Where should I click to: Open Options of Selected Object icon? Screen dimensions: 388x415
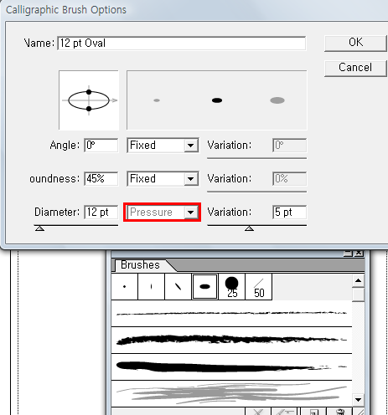pos(284,412)
